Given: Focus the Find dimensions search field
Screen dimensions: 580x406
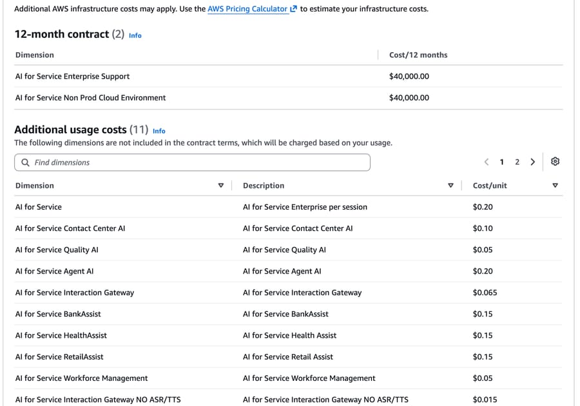Looking at the screenshot, I should tap(192, 163).
